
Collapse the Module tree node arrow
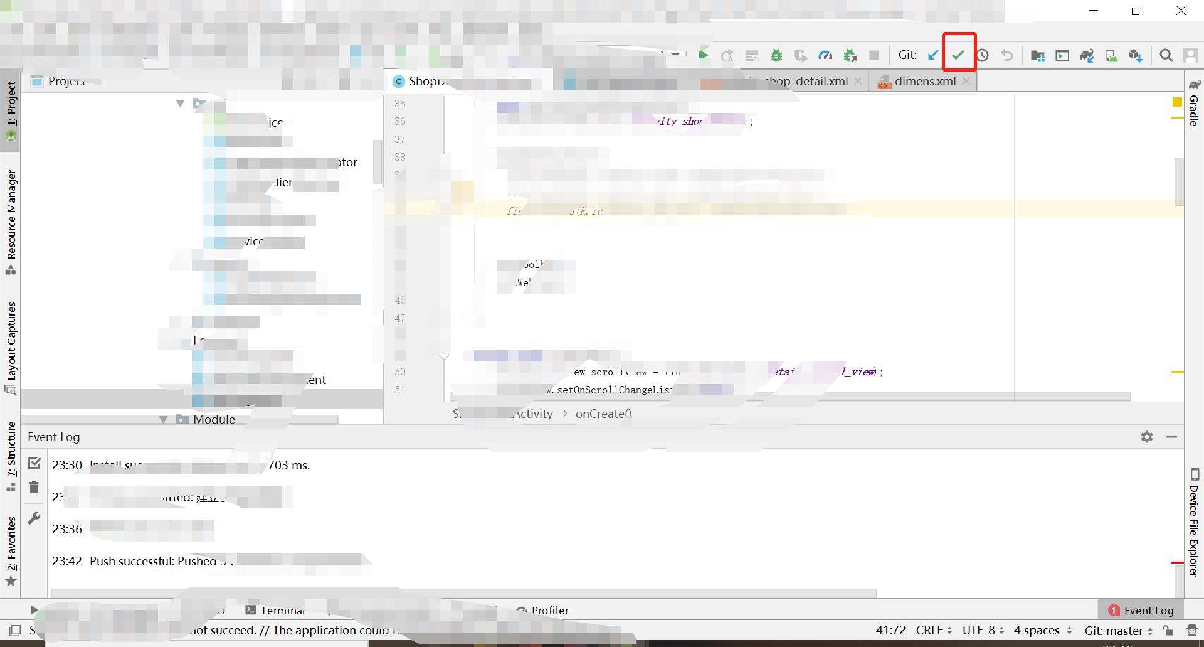pos(163,419)
